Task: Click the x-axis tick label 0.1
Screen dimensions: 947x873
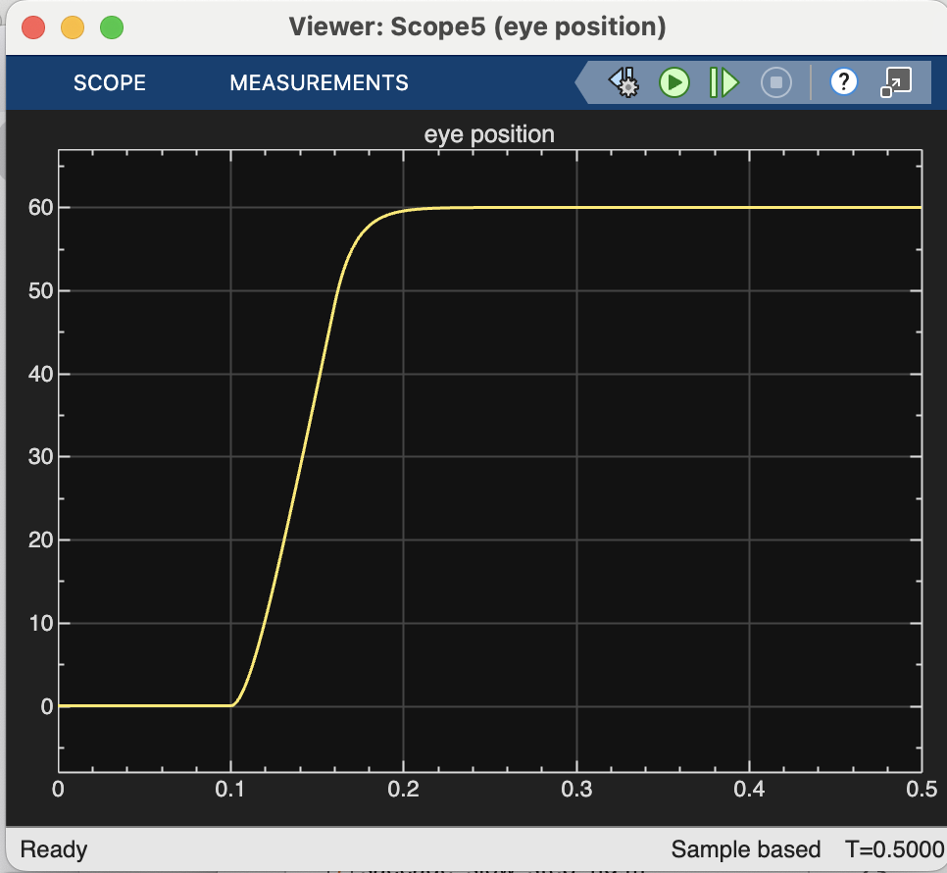Action: [x=231, y=790]
